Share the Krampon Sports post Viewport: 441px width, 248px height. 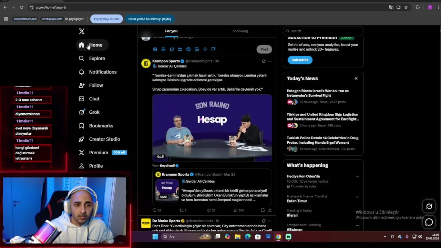pos(270,210)
